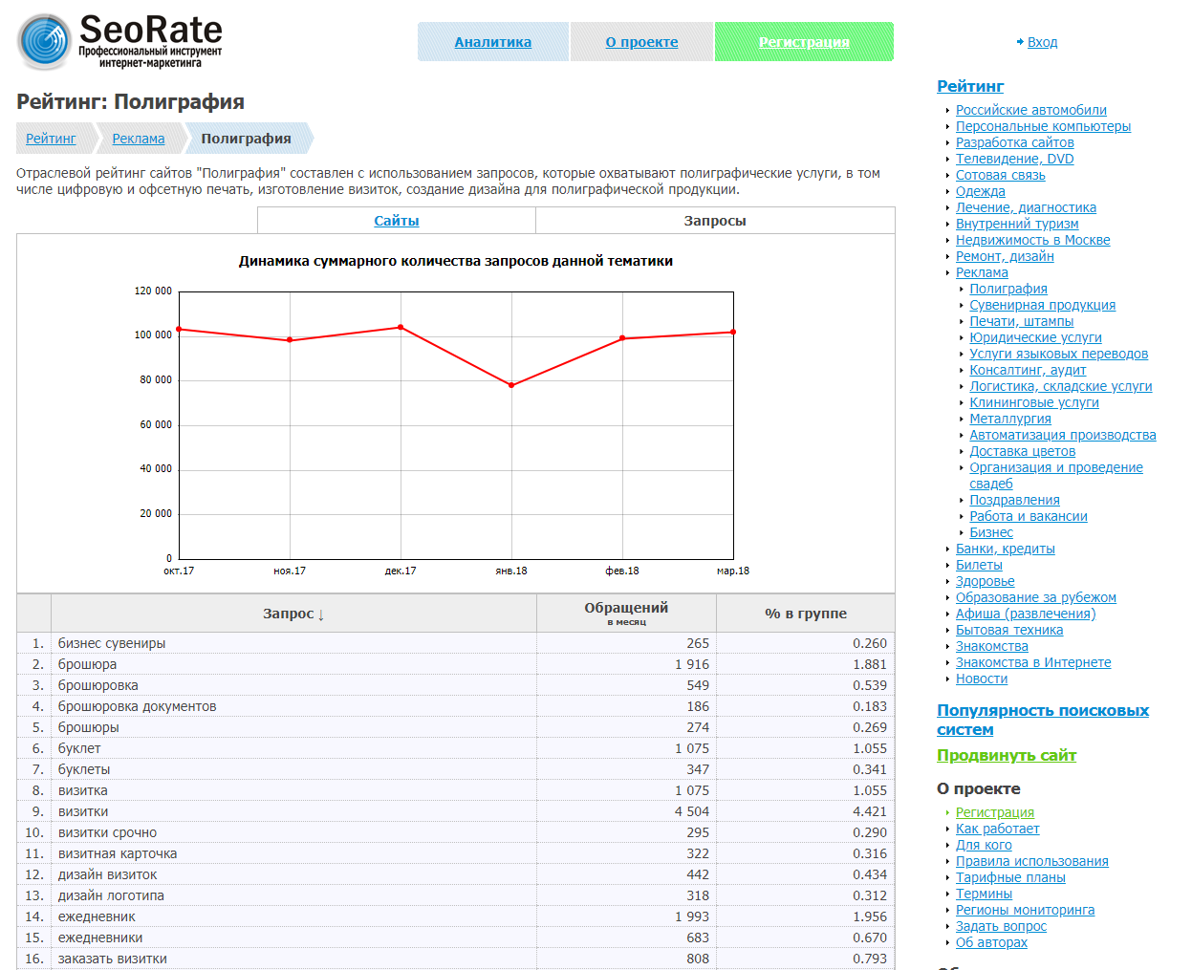Click the дек.17 red data point
This screenshot has height=970, width=1192.
401,327
